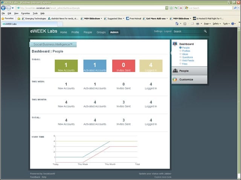Click the tan Logged In tile
The image size is (241, 180).
tap(151, 66)
